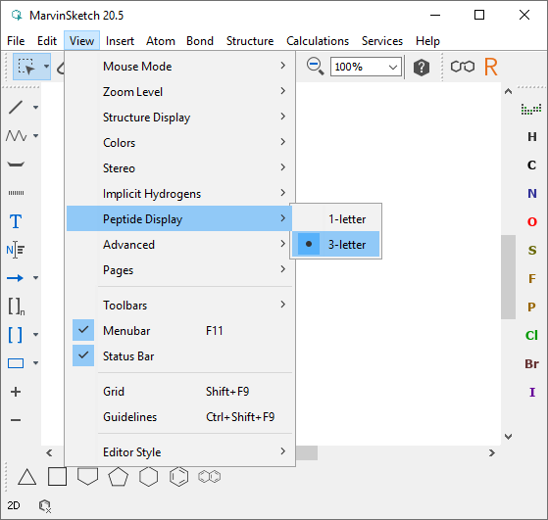Select the single bond line tool
This screenshot has width=548, height=520.
click(x=16, y=107)
